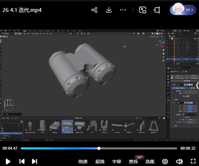This screenshot has width=199, height=166.
Task: Expand the side panel with the right-edge chevron
Action: pos(197,85)
